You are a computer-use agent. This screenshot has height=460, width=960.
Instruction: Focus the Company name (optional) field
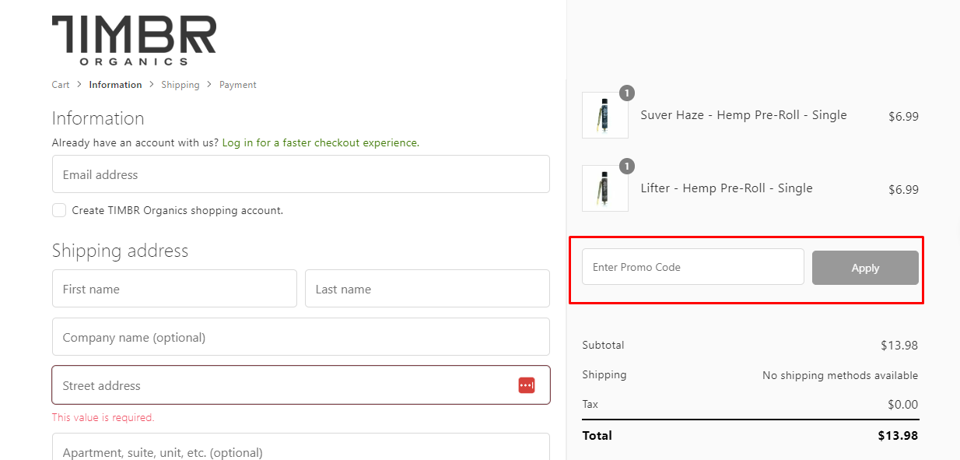[301, 337]
